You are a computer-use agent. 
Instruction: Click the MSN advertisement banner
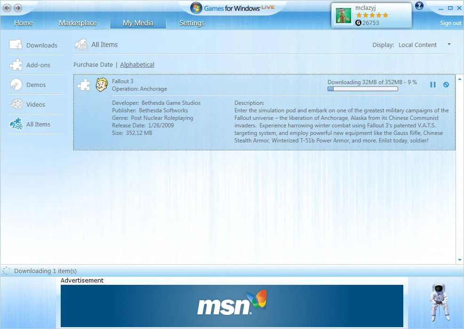(232, 305)
